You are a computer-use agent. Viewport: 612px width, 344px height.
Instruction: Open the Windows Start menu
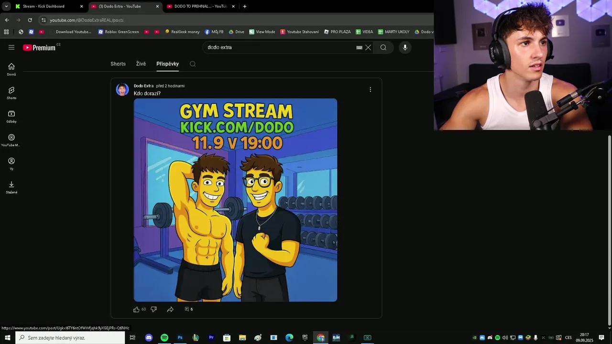tap(8, 338)
